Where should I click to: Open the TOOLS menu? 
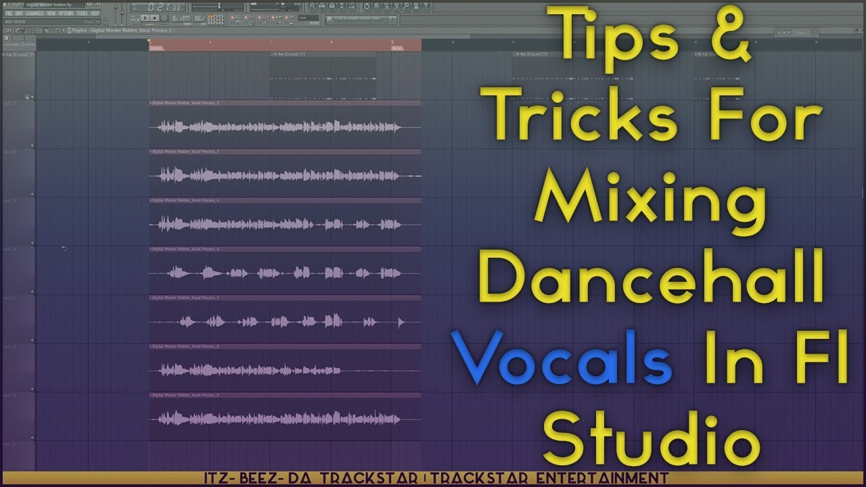pos(82,14)
